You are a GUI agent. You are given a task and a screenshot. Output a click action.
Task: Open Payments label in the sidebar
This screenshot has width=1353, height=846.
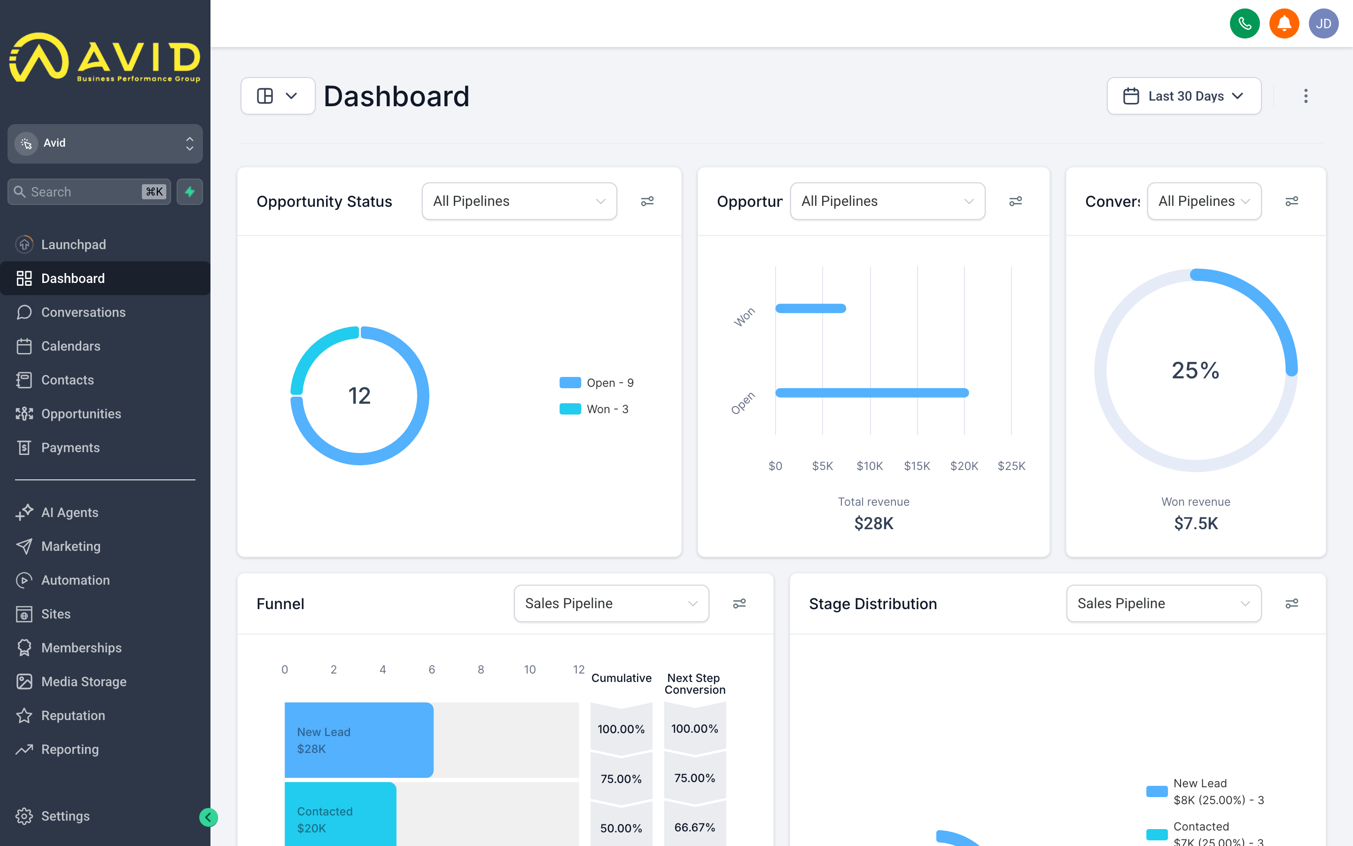(x=70, y=447)
